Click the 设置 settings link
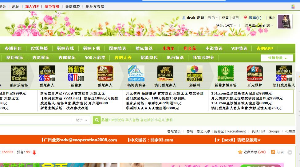300x167 pixels. click(x=225, y=18)
